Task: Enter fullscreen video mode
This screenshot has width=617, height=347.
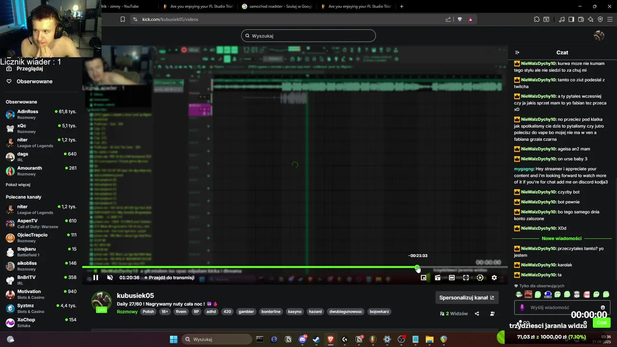Action: pos(466,278)
